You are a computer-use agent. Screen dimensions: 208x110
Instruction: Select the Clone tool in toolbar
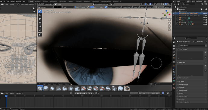(x=40, y=23)
